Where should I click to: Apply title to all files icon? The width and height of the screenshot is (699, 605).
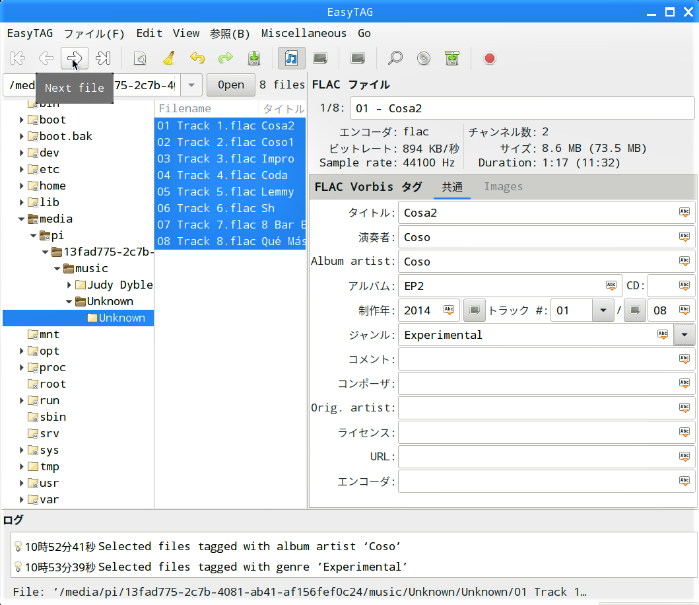(684, 213)
